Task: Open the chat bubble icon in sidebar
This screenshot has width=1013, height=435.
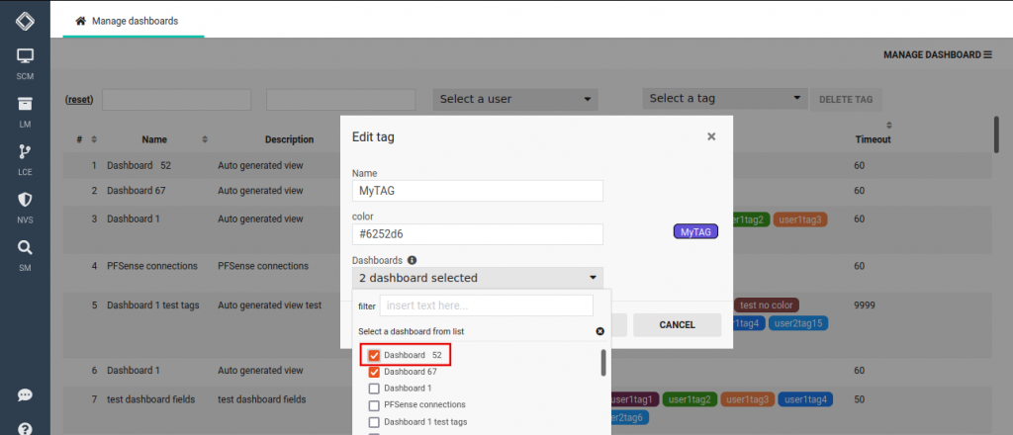Action: click(x=25, y=395)
